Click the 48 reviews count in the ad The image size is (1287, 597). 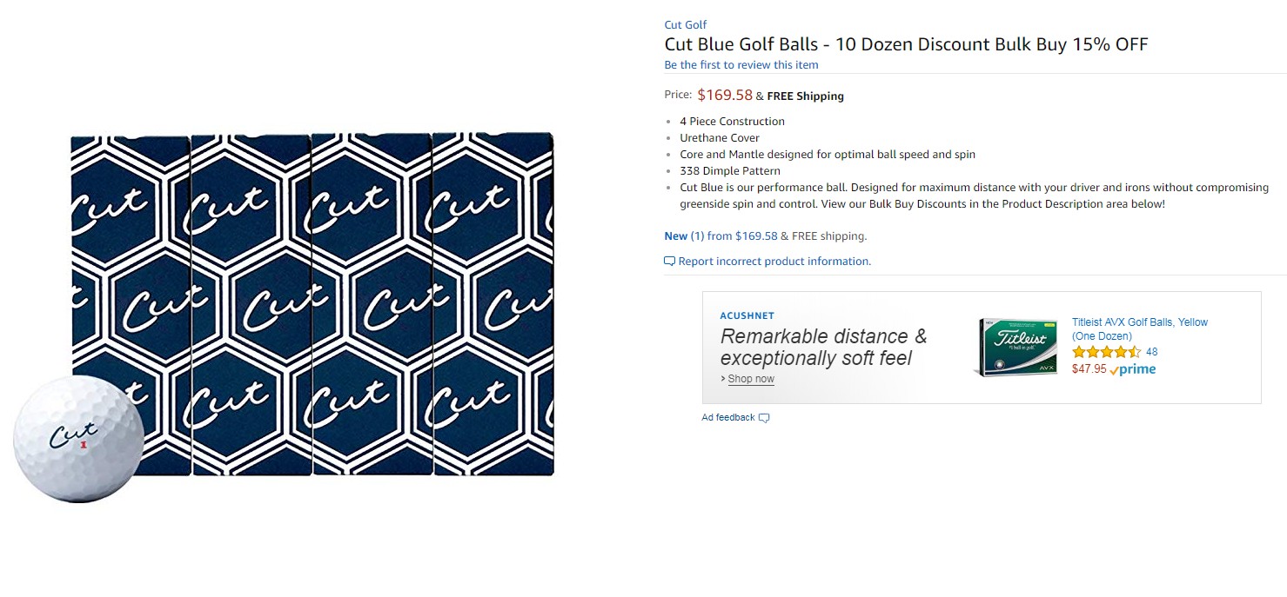1151,352
